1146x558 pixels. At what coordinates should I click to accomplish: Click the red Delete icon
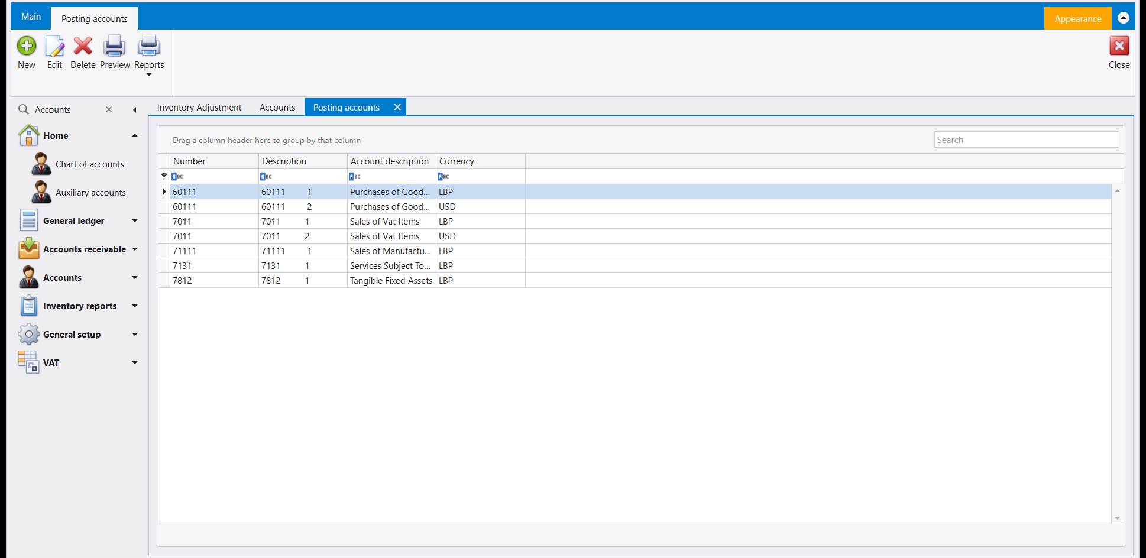coord(83,46)
